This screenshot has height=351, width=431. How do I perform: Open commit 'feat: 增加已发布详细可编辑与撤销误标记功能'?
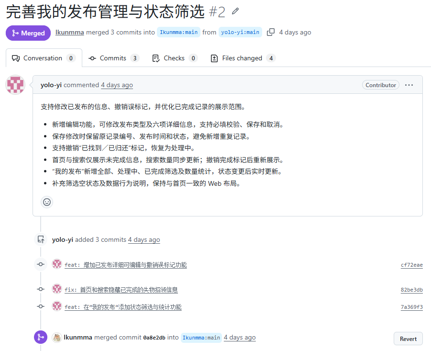126,265
